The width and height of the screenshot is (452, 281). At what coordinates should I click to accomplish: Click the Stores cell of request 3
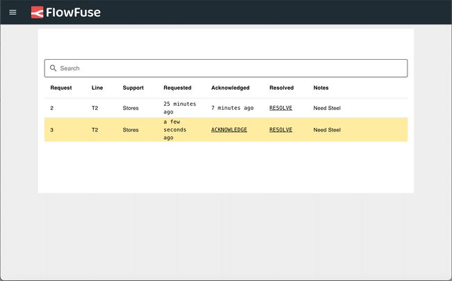(x=131, y=130)
